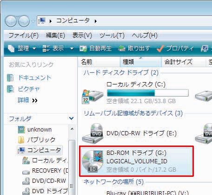This screenshot has height=195, width=212.
Task: Click the Back navigation round button
Action: (11, 21)
